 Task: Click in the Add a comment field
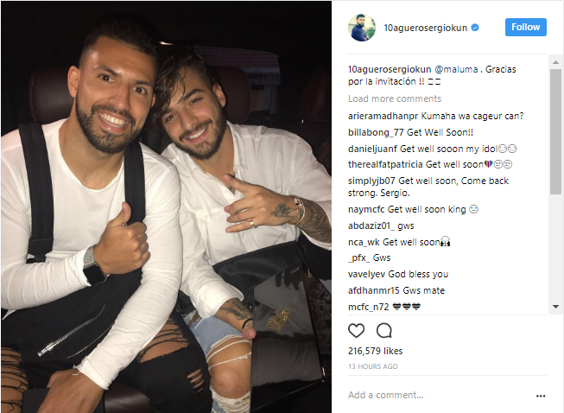pos(439,395)
